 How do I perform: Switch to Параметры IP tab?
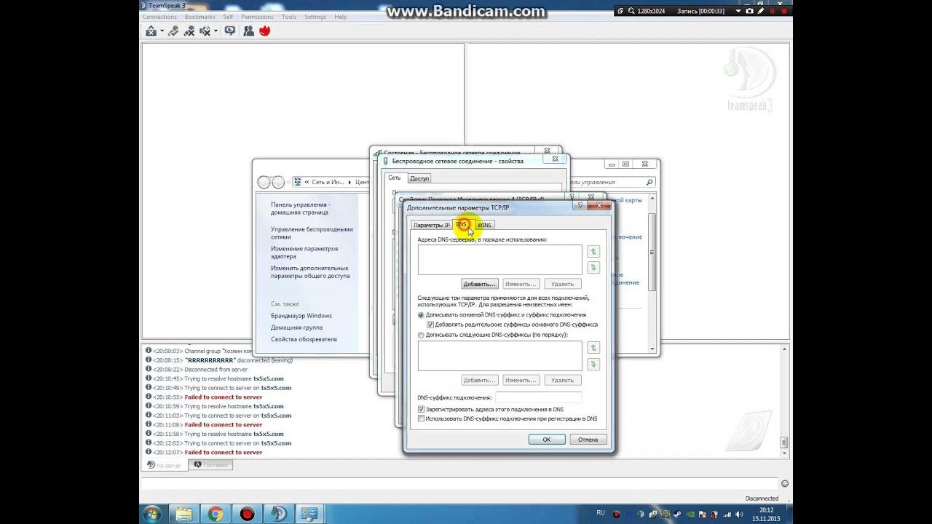tap(432, 225)
